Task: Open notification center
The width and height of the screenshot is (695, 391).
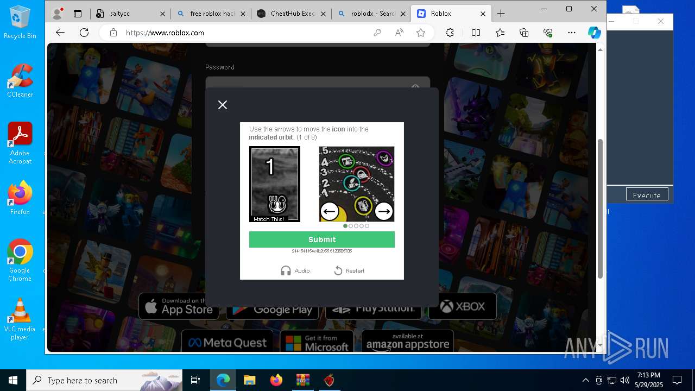Action: 677,380
